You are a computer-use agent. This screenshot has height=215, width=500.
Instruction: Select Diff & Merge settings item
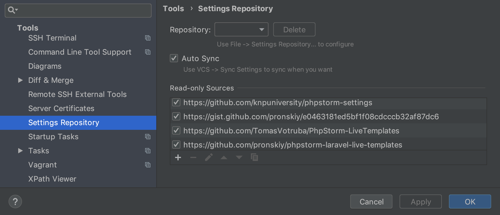[x=51, y=80]
